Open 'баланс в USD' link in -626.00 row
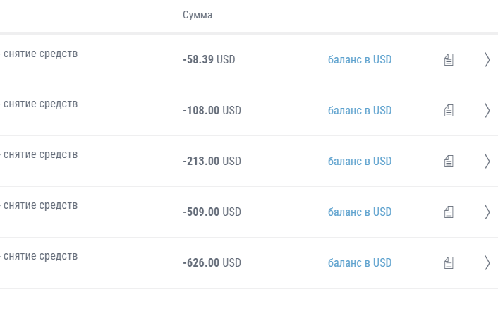Viewport: 498px width, 309px height. [360, 263]
